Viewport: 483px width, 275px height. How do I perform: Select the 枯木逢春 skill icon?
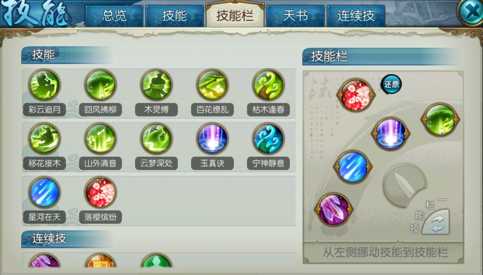269,85
